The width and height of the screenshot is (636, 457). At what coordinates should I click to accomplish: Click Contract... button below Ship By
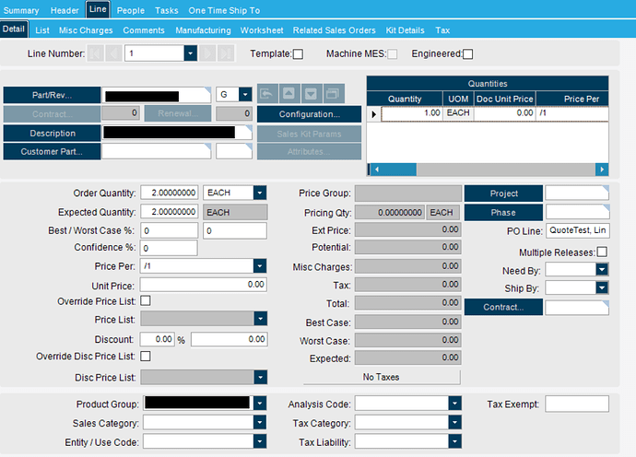coord(503,307)
